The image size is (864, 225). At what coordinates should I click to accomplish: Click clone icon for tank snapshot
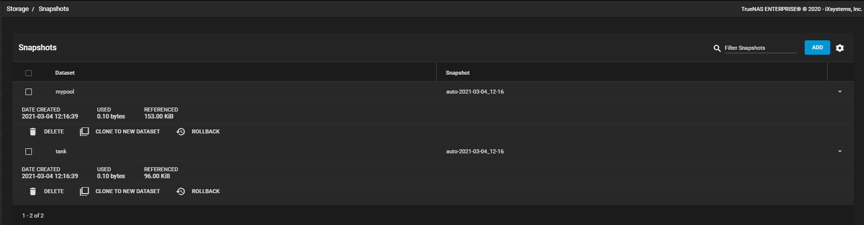coord(84,191)
